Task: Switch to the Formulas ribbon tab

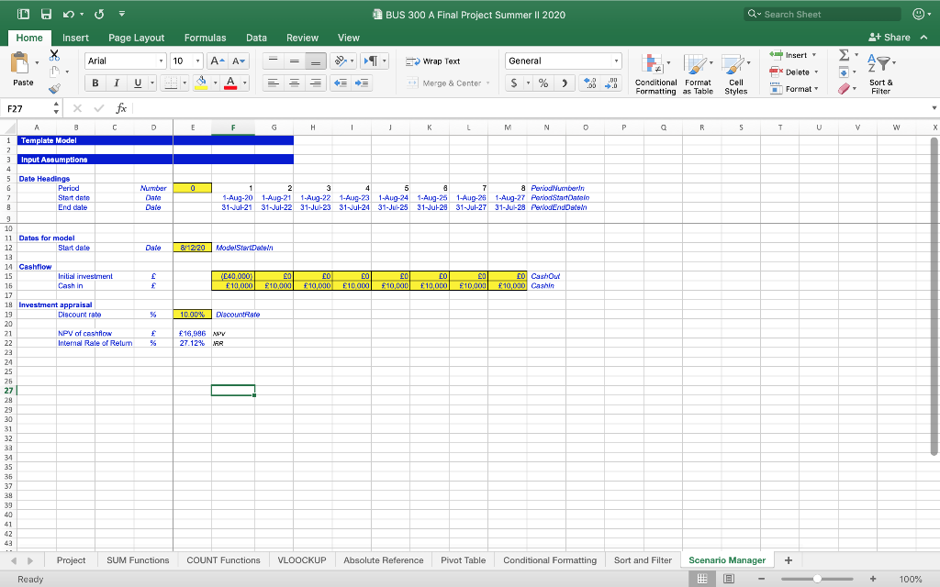Action: click(205, 38)
